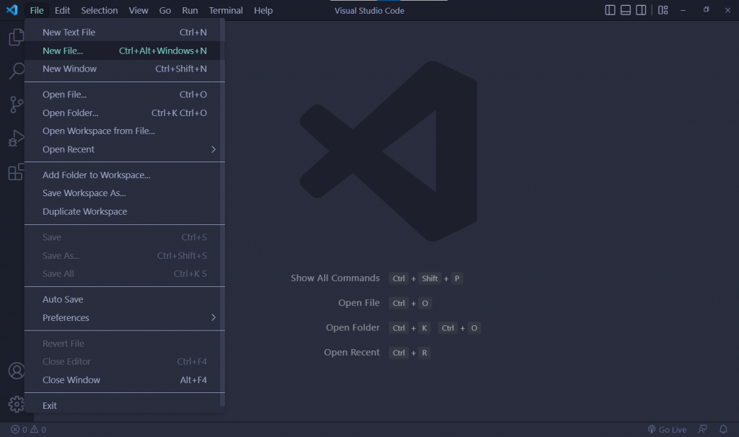Screen dimensions: 739x437
Task: Click the VS Code logo icon
Action: coord(12,10)
